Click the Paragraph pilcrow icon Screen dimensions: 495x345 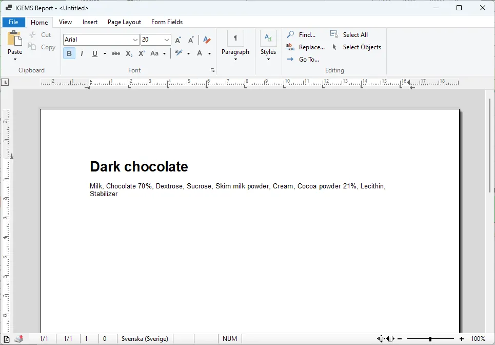point(235,38)
